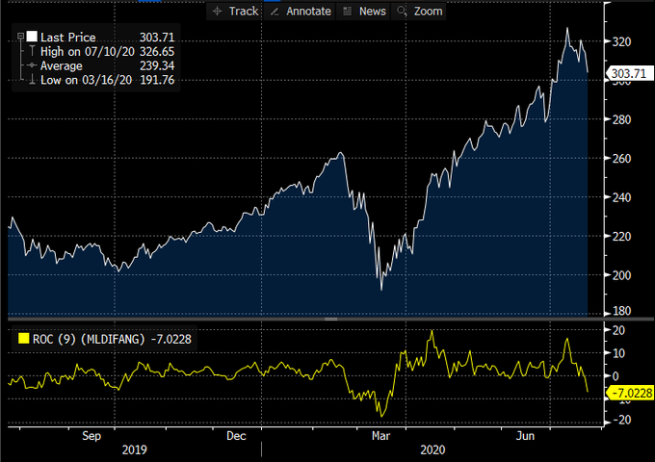Click the Annotate pencil icon
Viewport: 655px width, 462px height.
click(x=275, y=12)
